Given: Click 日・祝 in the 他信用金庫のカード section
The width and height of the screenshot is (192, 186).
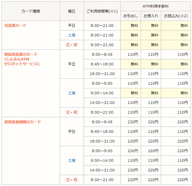Looking at the screenshot, I should 72,112.
